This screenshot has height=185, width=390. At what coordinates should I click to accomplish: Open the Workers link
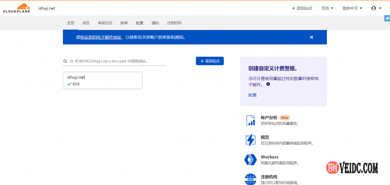point(270,157)
